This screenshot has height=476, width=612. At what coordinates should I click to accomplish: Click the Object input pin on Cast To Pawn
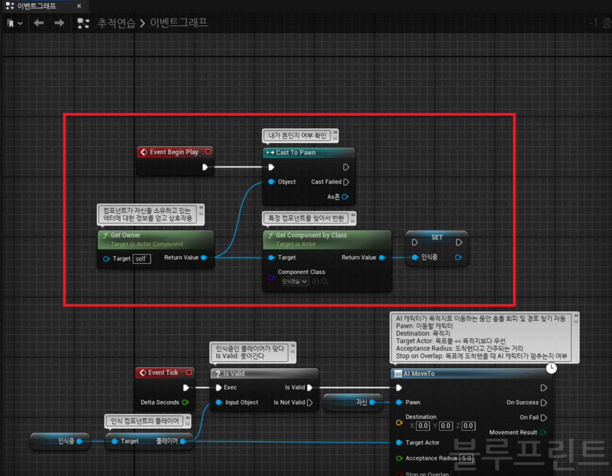coord(271,181)
